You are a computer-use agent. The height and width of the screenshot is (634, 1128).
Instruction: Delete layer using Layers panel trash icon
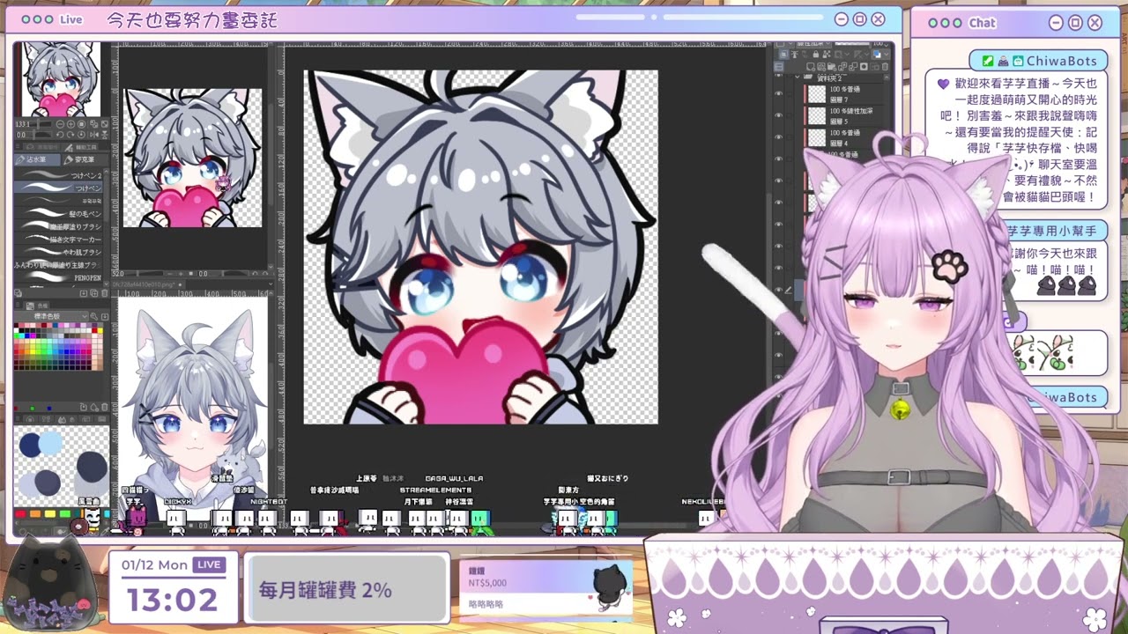point(885,67)
